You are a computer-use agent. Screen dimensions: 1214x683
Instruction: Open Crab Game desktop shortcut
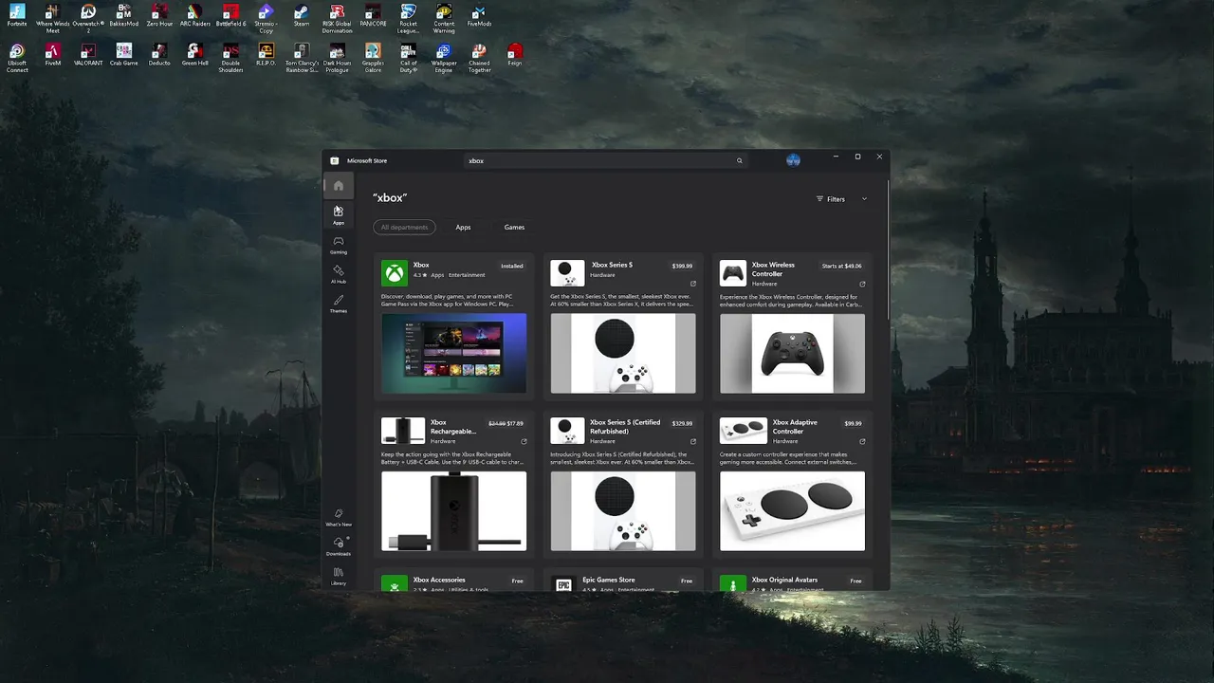point(123,55)
